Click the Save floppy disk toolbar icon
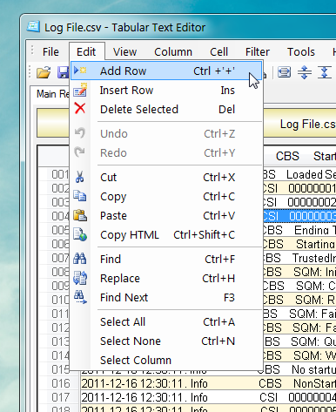The height and width of the screenshot is (412, 336). tap(64, 72)
